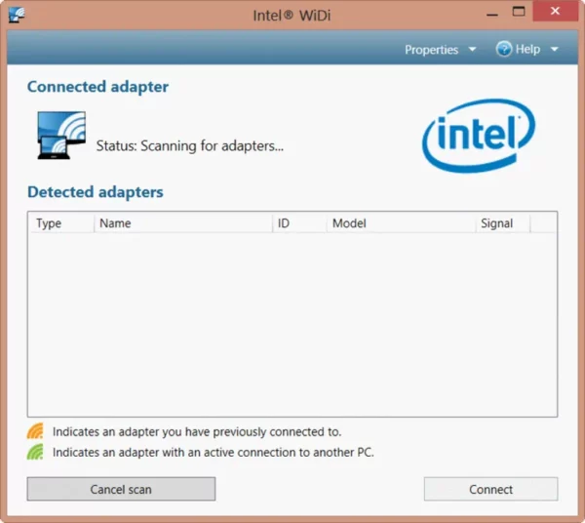
Task: Sort adapters by ID column header
Action: point(299,223)
